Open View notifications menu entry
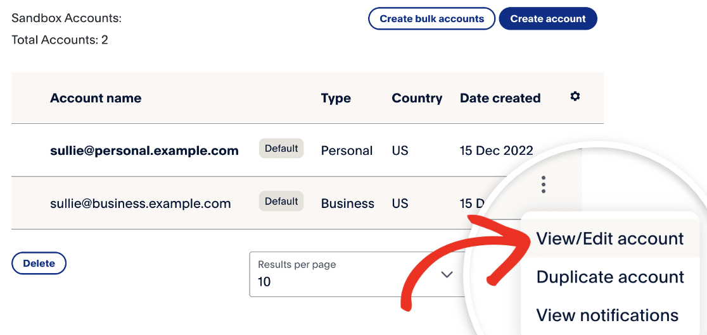This screenshot has height=335, width=707. [x=607, y=315]
